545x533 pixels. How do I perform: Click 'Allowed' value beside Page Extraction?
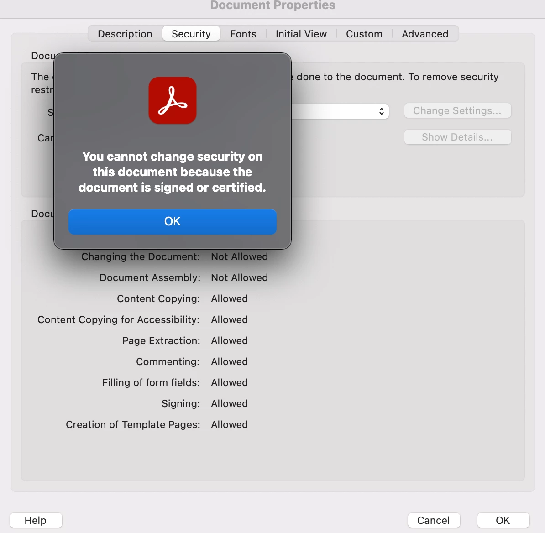point(230,340)
